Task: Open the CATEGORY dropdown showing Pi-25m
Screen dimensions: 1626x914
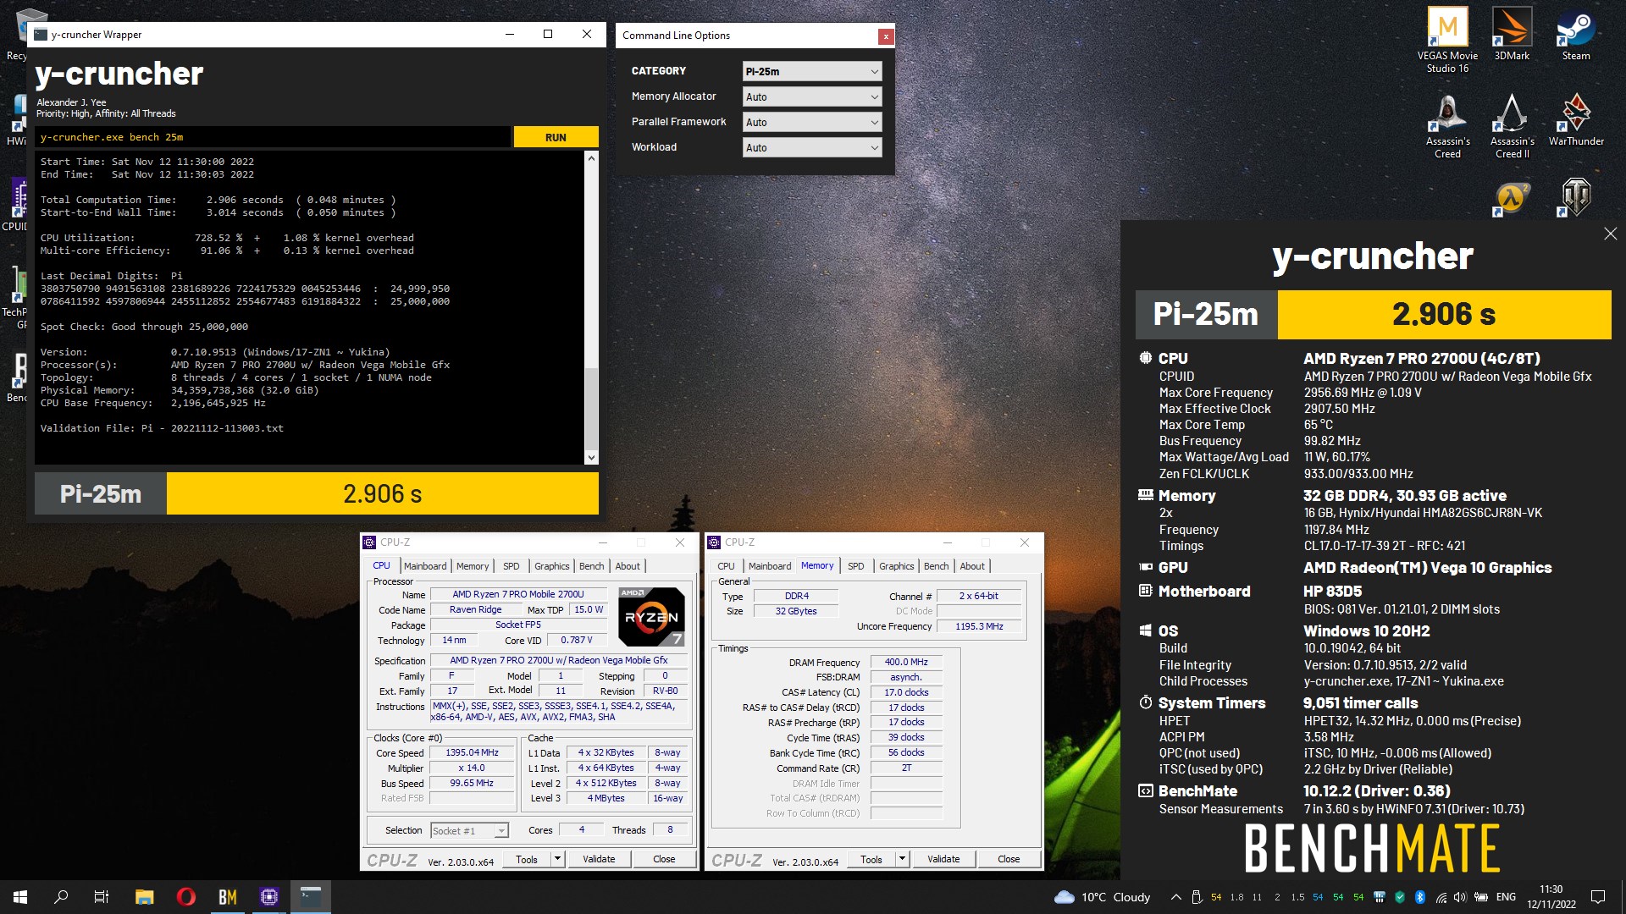Action: (812, 72)
